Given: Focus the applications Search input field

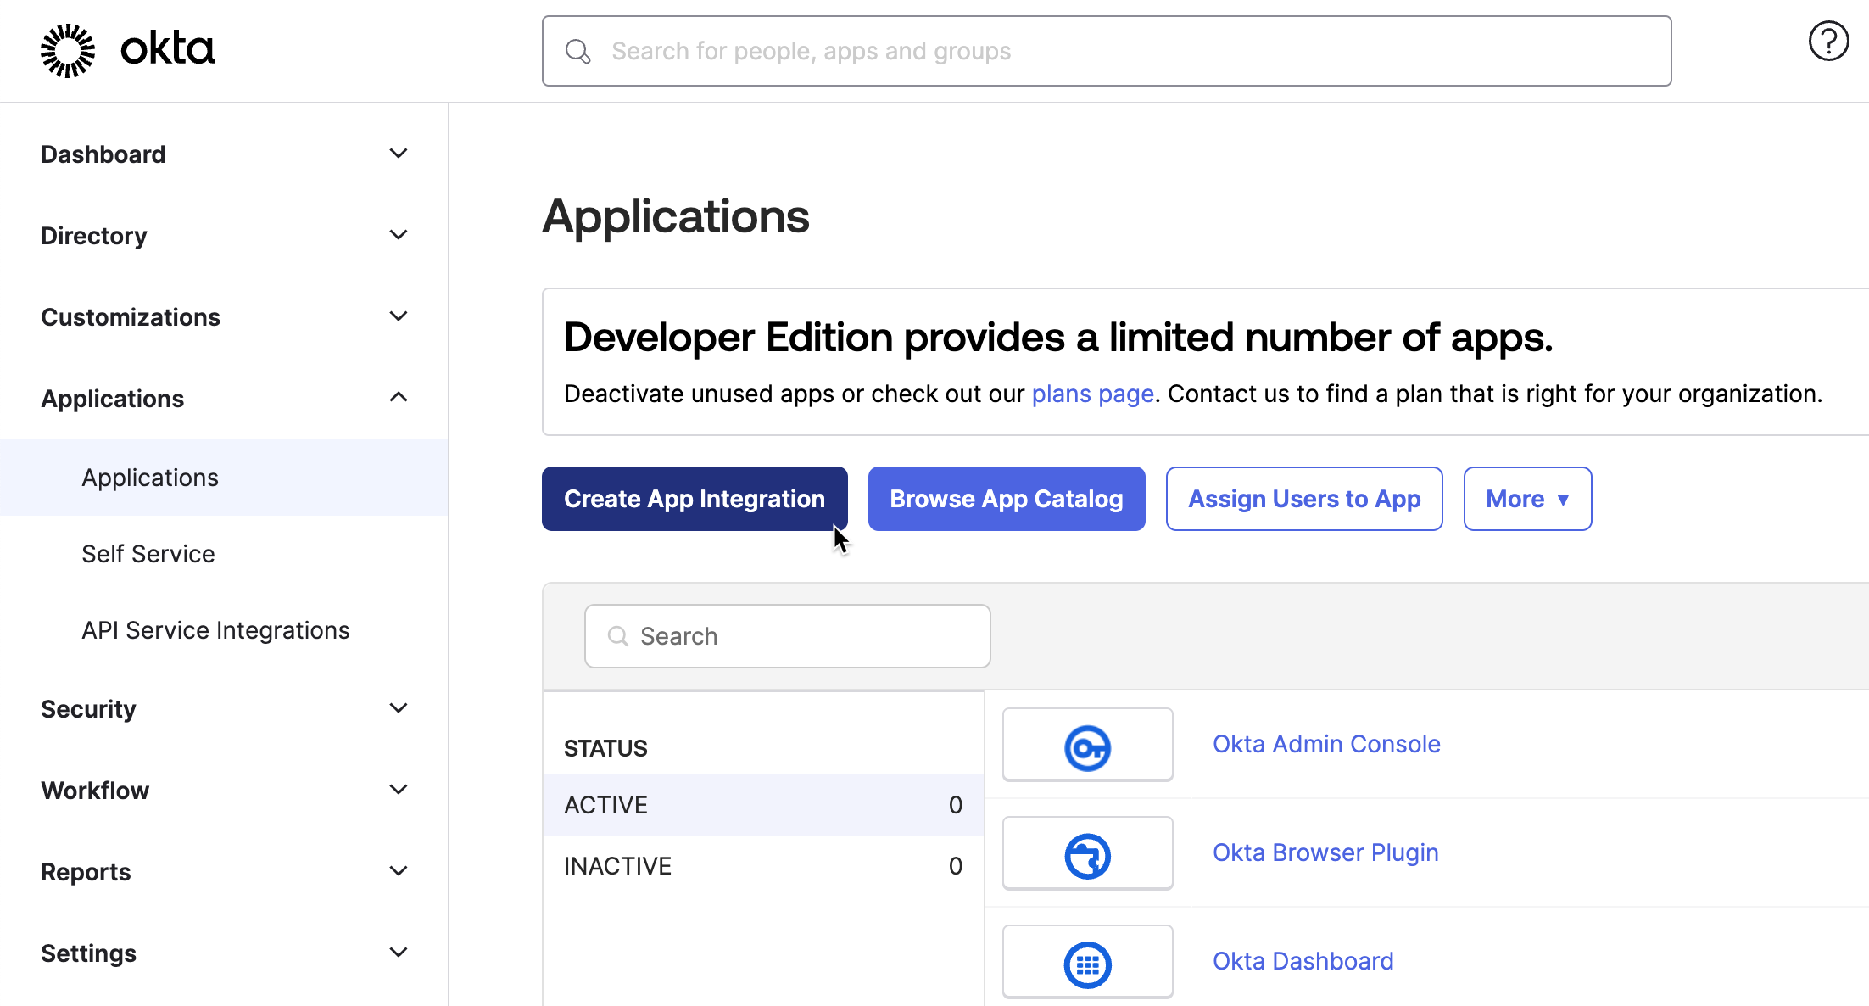Looking at the screenshot, I should pyautogui.click(x=788, y=636).
